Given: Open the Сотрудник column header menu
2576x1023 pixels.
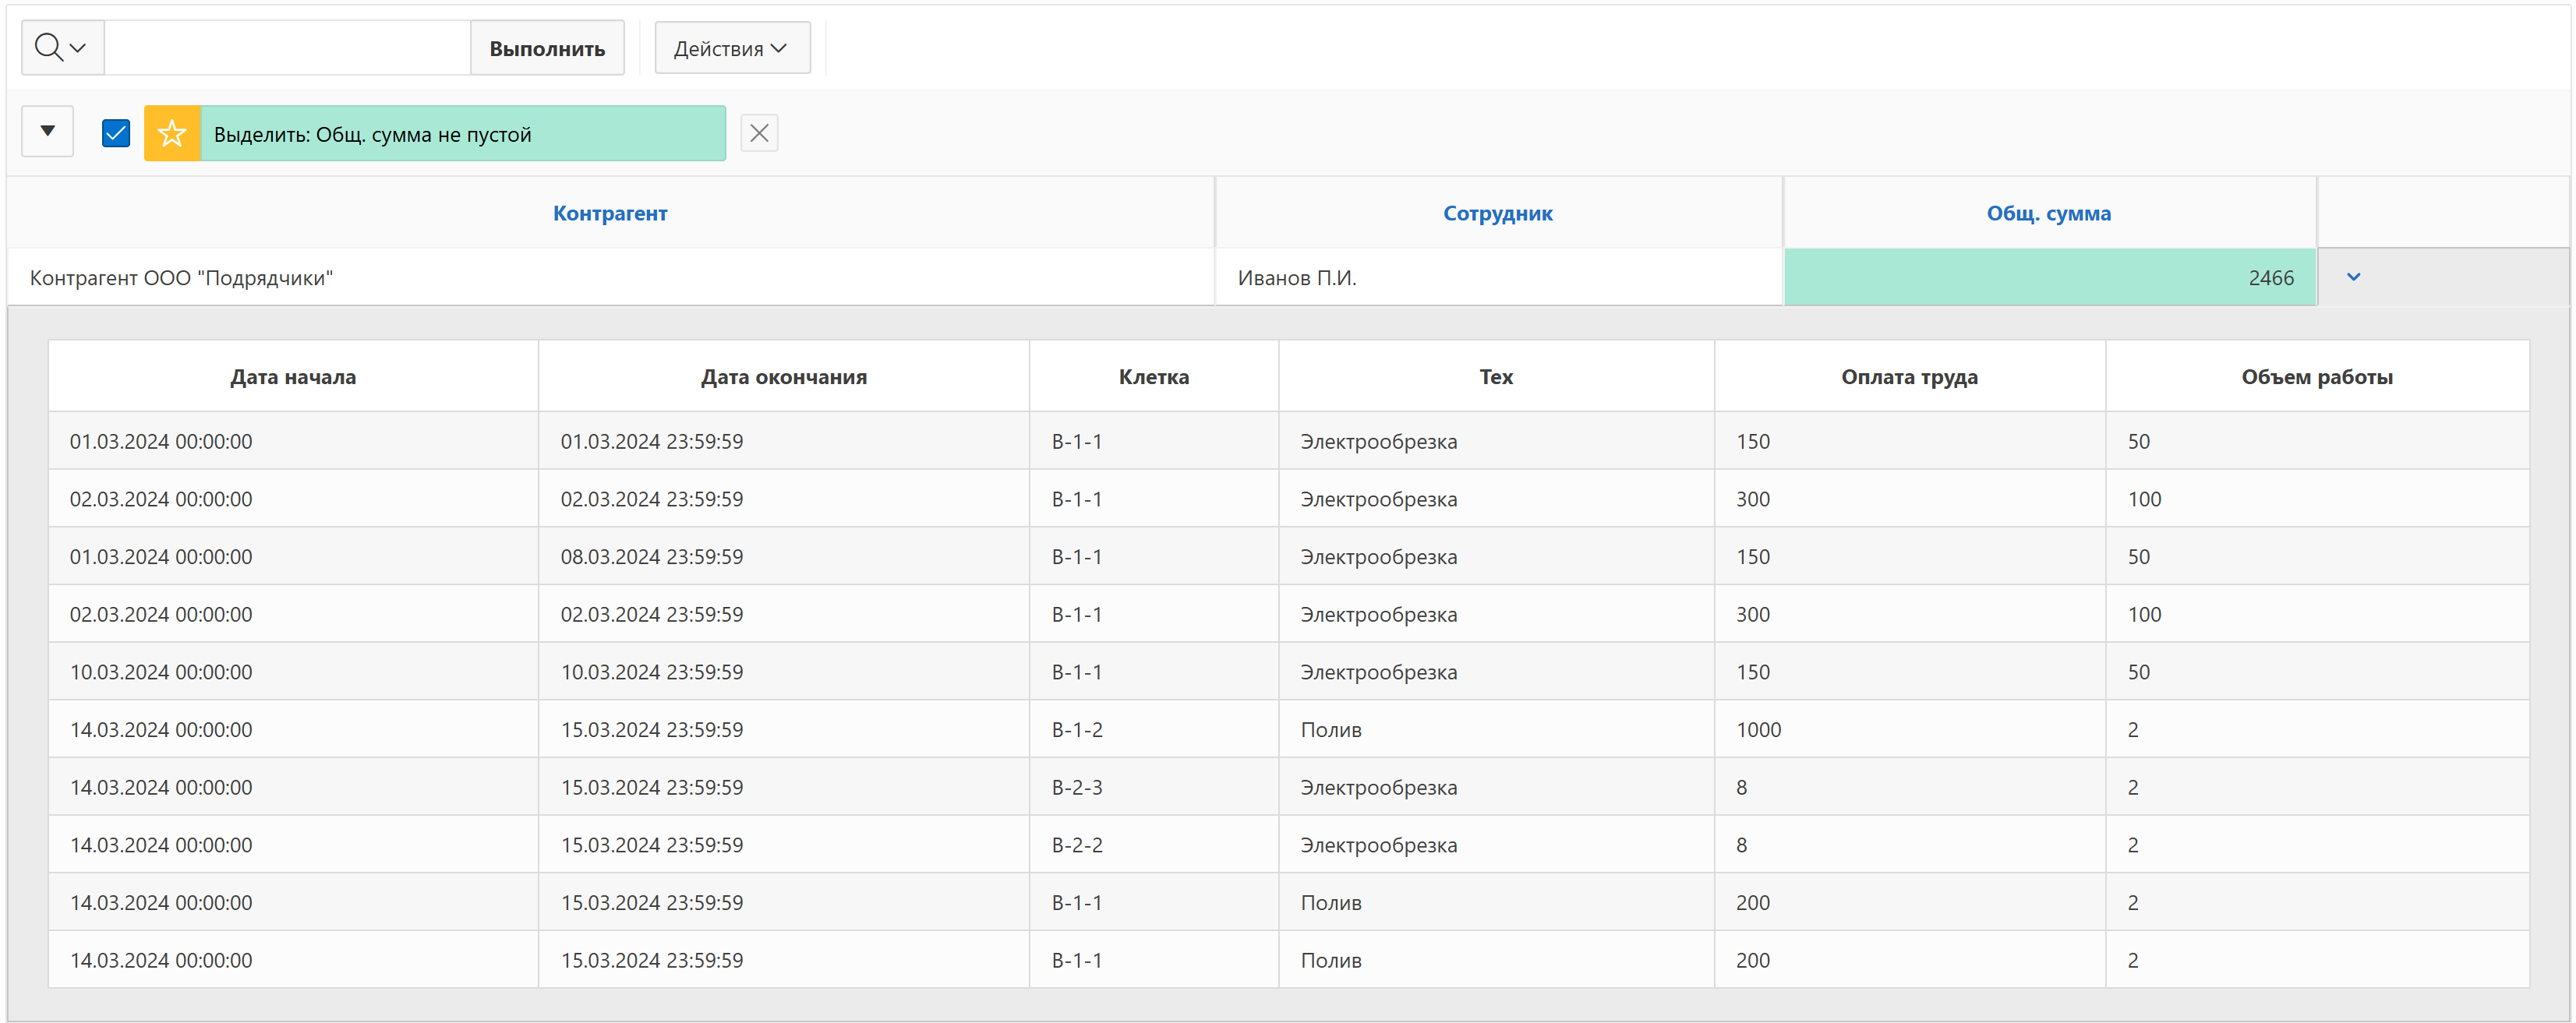Looking at the screenshot, I should (x=1497, y=213).
